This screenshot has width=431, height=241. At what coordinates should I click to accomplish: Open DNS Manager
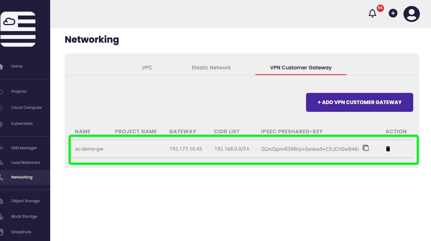(24, 148)
